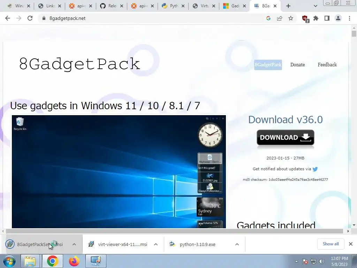
Task: View site security lock info
Action: pyautogui.click(x=44, y=18)
